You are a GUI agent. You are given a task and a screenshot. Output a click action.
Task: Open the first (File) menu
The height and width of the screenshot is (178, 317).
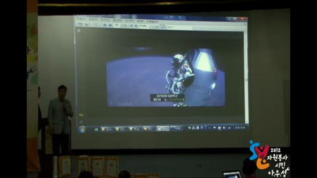pyautogui.click(x=81, y=19)
